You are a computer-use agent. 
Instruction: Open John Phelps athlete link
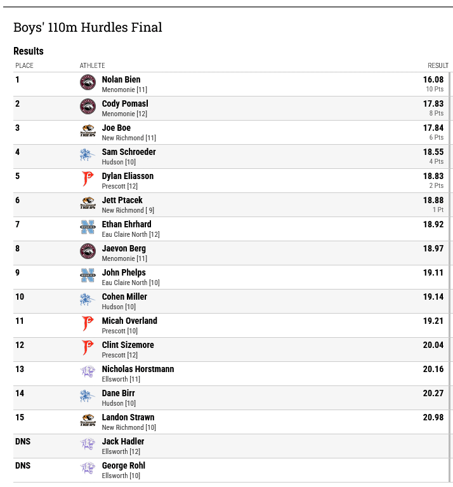pyautogui.click(x=124, y=272)
